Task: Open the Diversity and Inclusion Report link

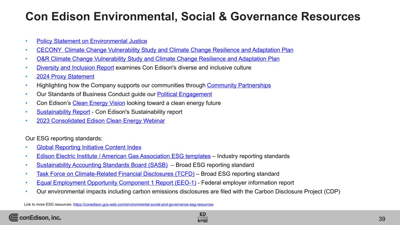Action: point(75,68)
